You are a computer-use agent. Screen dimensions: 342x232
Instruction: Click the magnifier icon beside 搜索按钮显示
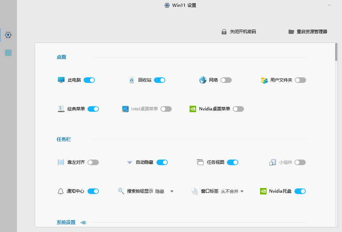click(x=121, y=191)
